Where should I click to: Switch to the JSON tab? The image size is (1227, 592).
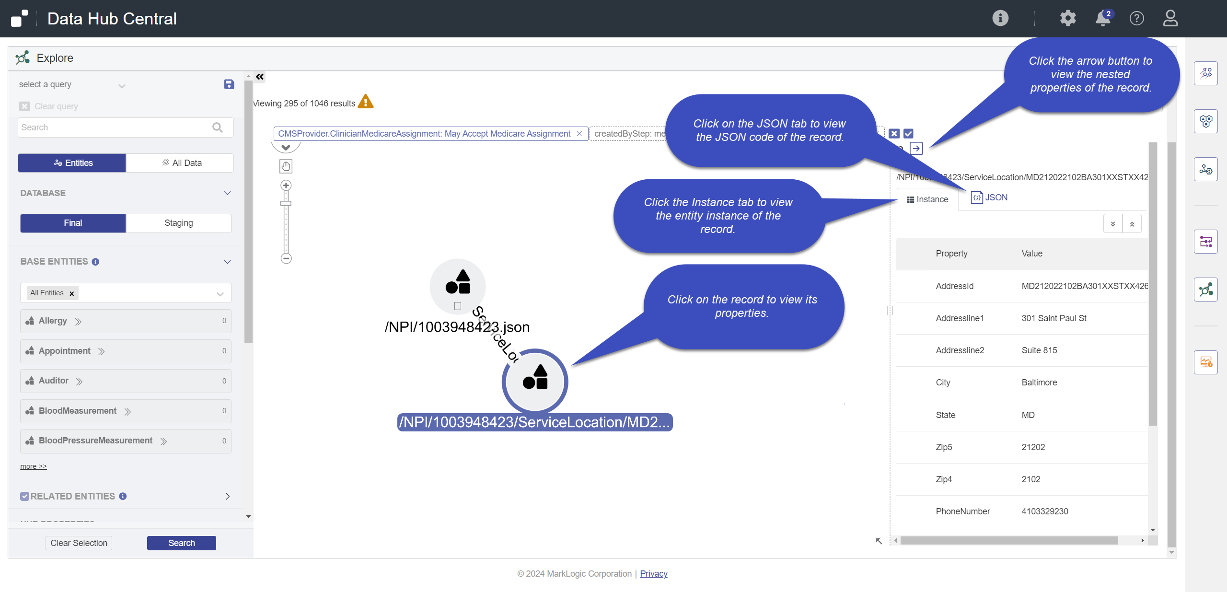click(989, 197)
